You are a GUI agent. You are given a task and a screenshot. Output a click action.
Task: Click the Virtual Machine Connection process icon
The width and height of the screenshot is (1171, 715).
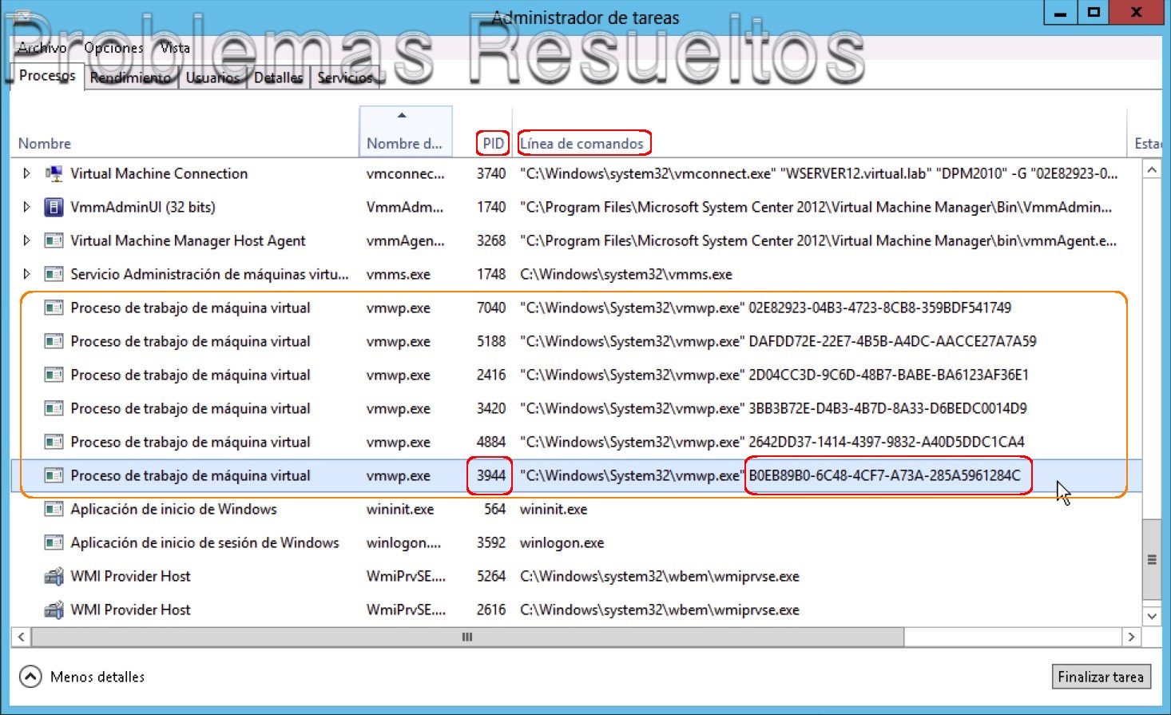[x=54, y=173]
